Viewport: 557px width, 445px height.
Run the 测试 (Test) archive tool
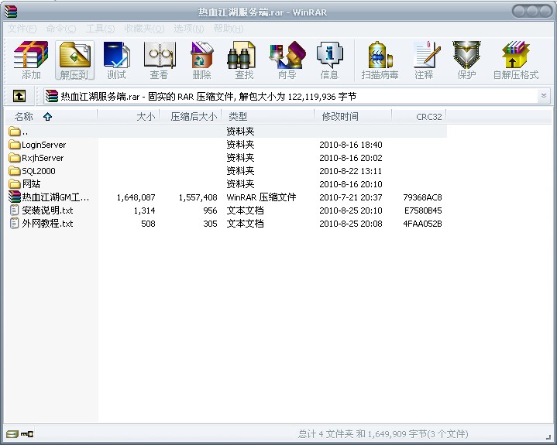pos(116,60)
